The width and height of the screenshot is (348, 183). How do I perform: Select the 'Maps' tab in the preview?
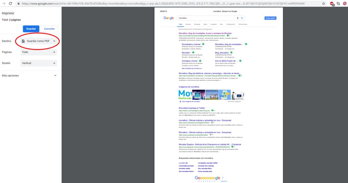click(x=205, y=24)
